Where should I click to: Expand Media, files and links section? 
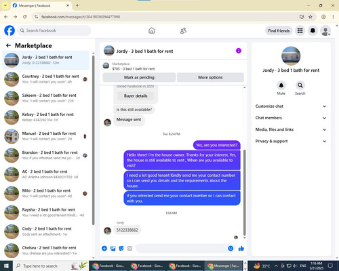[291, 129]
